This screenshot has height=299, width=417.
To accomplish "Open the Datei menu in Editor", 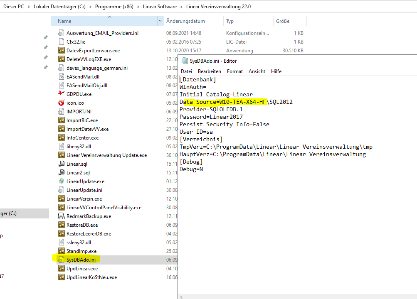I will tap(186, 71).
